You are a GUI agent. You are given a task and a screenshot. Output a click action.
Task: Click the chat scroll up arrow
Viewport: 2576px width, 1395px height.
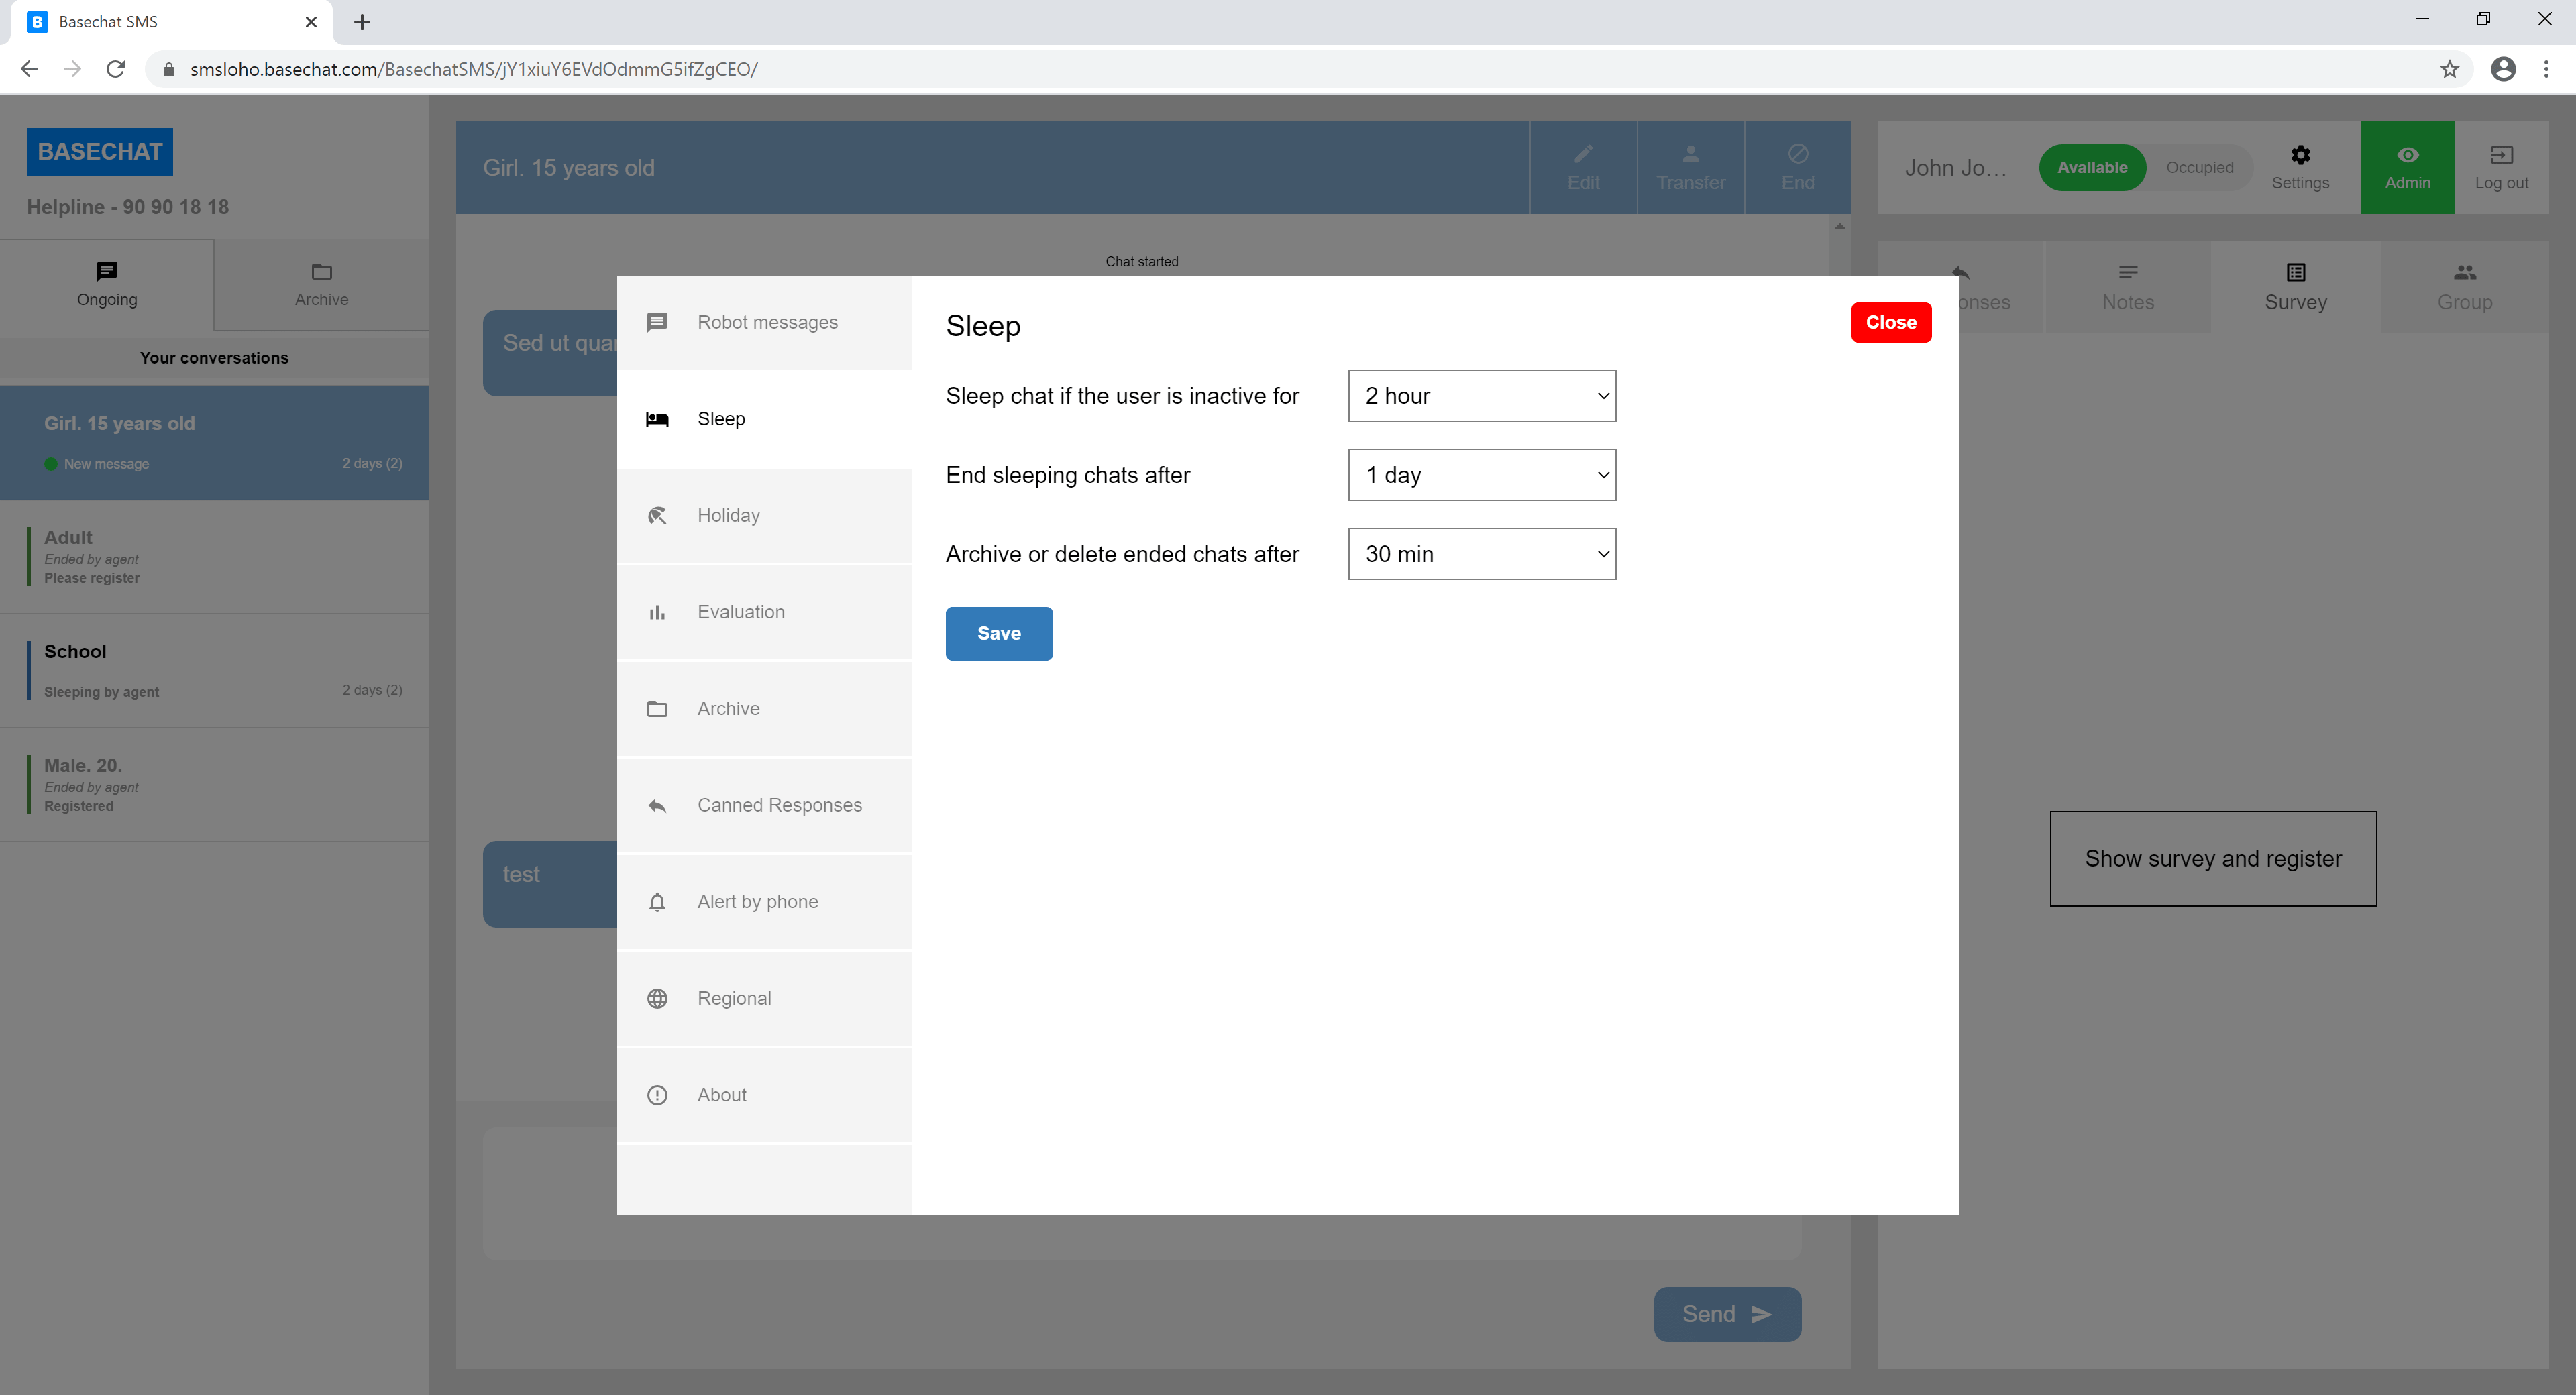(1839, 227)
